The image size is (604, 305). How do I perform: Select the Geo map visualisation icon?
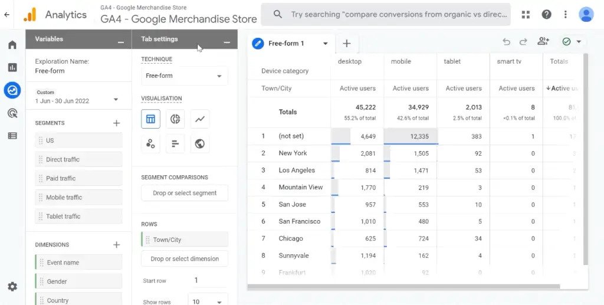200,143
